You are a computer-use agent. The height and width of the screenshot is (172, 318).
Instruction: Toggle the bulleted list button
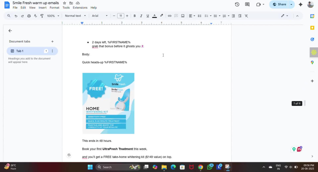(215, 16)
